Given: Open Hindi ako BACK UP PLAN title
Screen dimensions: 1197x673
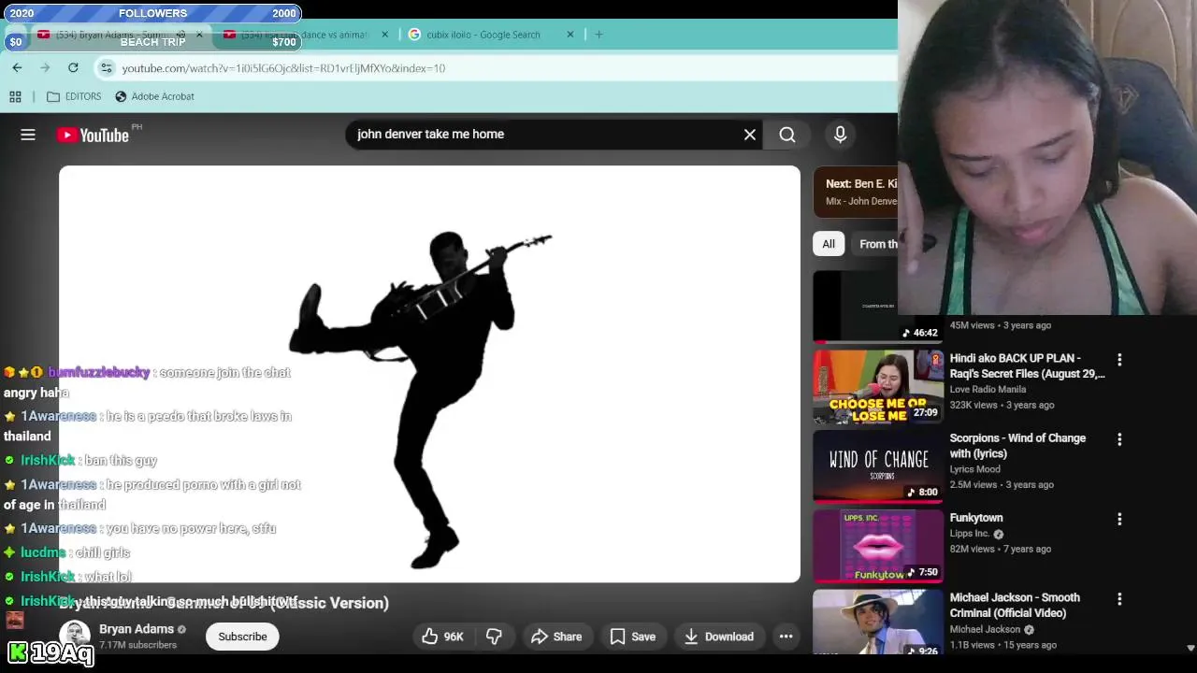Looking at the screenshot, I should point(1027,365).
